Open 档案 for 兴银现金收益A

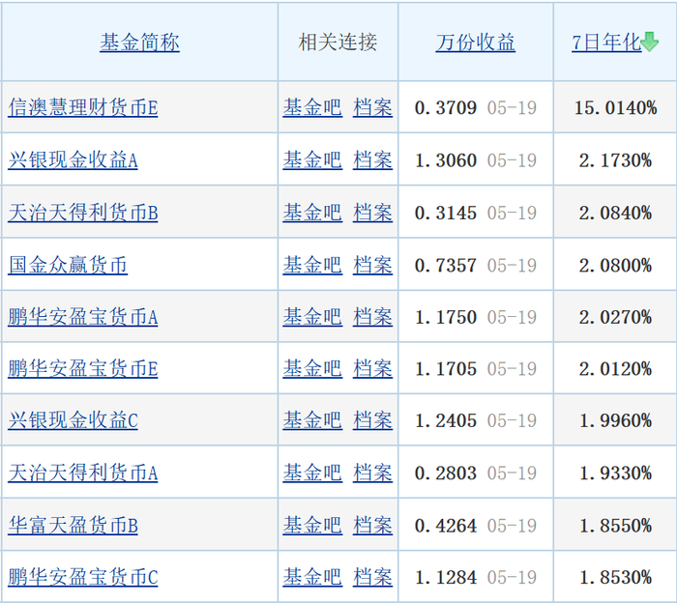(x=372, y=160)
